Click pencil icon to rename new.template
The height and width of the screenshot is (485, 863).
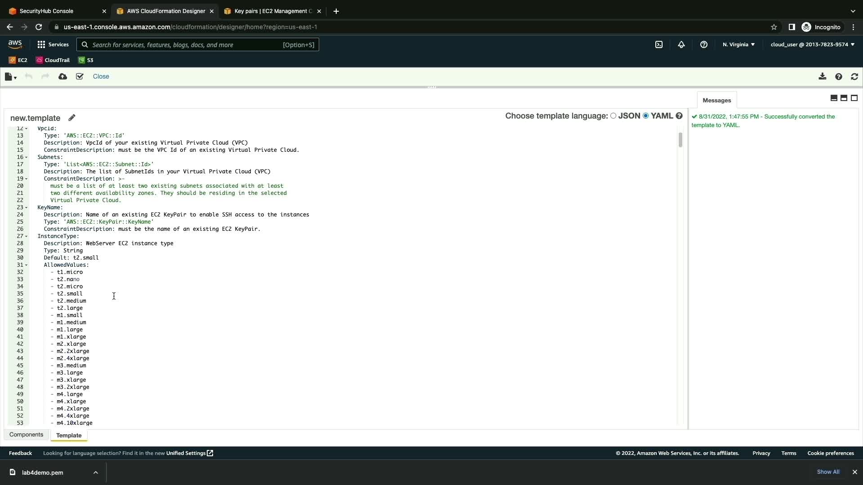point(72,118)
